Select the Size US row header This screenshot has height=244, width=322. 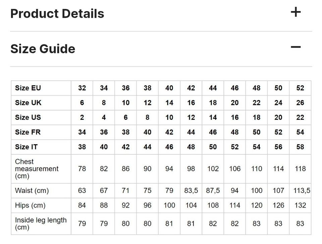(x=28, y=117)
